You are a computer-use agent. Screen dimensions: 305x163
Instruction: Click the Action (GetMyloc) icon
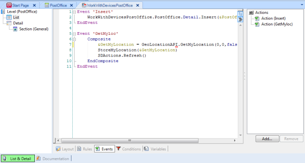[x=257, y=24]
